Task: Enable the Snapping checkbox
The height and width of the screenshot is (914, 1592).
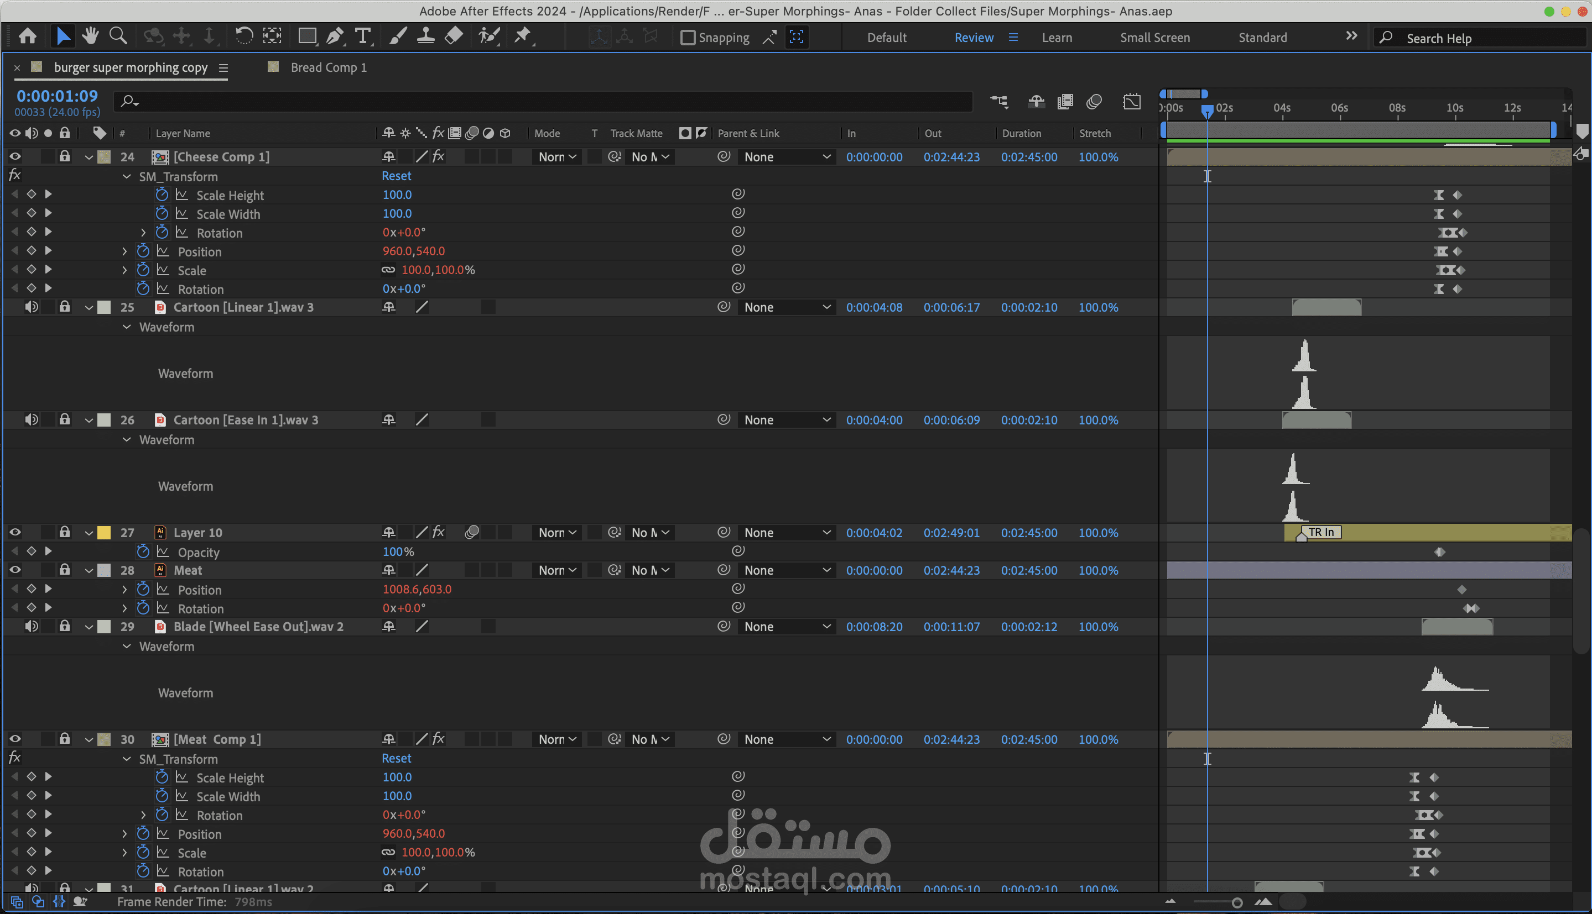Action: [688, 38]
